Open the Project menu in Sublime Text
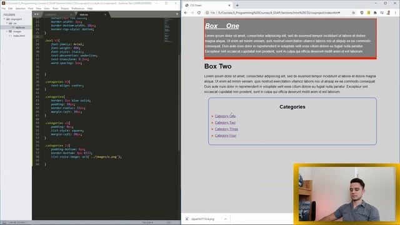 [x=65, y=8]
